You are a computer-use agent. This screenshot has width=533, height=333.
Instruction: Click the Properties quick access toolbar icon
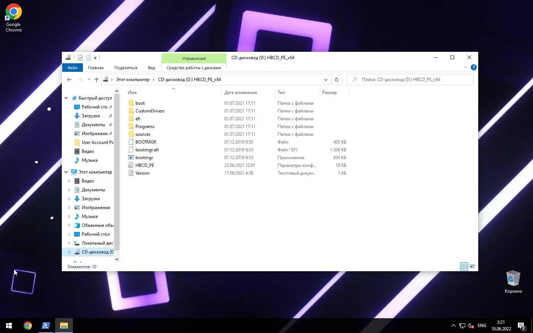(x=80, y=58)
